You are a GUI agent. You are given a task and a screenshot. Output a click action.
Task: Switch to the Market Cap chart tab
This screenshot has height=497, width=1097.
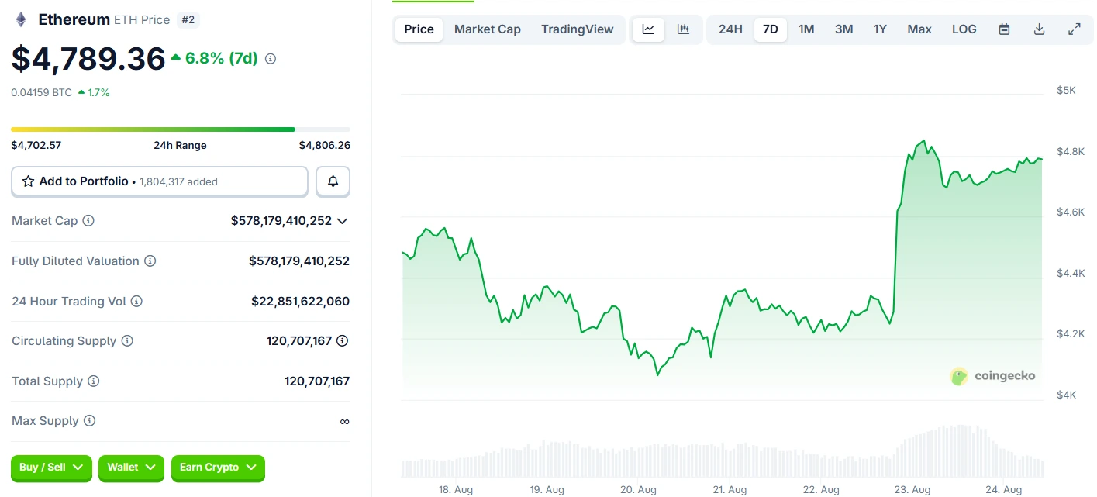pyautogui.click(x=487, y=29)
